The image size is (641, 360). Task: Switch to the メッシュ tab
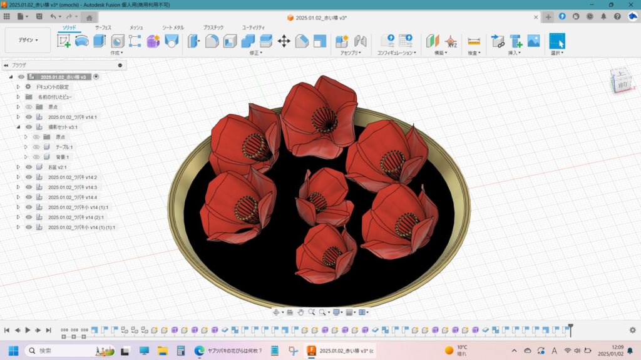click(x=136, y=27)
